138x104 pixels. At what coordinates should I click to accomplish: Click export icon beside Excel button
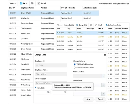(32, 3)
